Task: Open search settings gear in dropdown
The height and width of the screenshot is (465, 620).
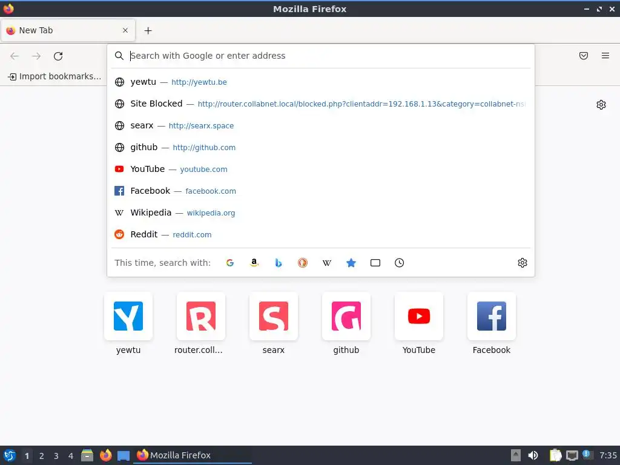Action: pyautogui.click(x=523, y=263)
